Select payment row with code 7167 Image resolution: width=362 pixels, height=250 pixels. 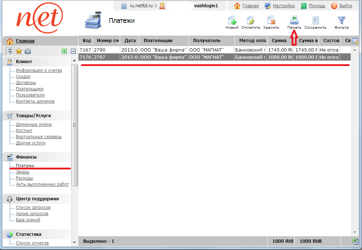click(85, 50)
